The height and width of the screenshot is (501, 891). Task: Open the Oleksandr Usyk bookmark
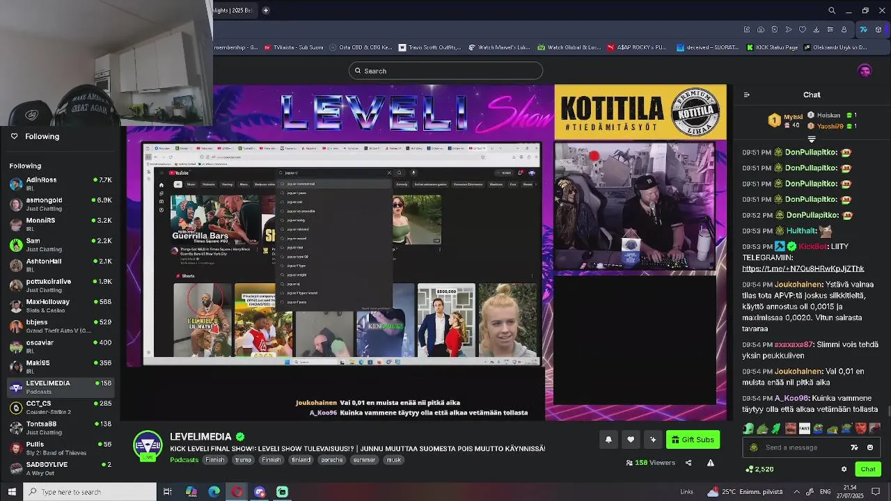pos(835,47)
